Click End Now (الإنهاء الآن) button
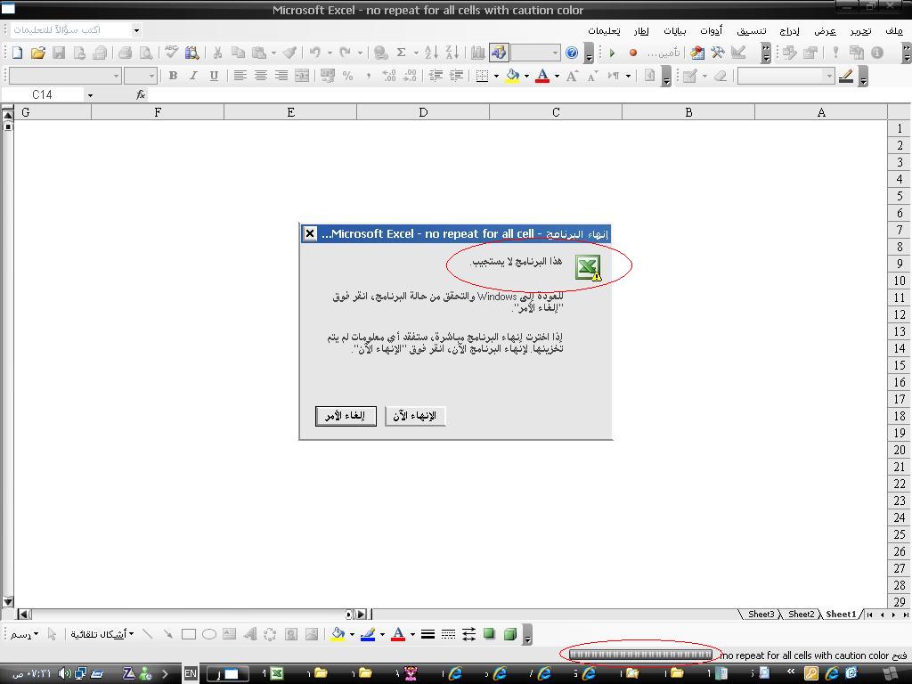Screen dimensions: 912x684 415,416
